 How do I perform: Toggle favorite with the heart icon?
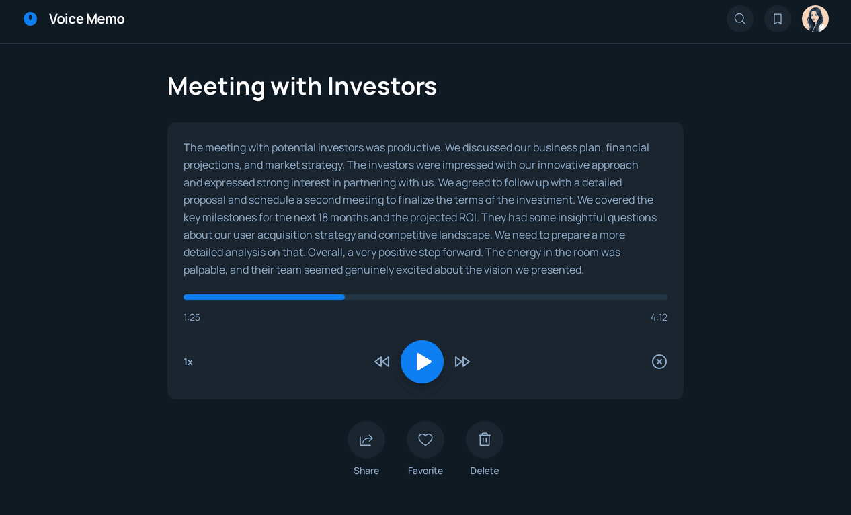(x=425, y=440)
